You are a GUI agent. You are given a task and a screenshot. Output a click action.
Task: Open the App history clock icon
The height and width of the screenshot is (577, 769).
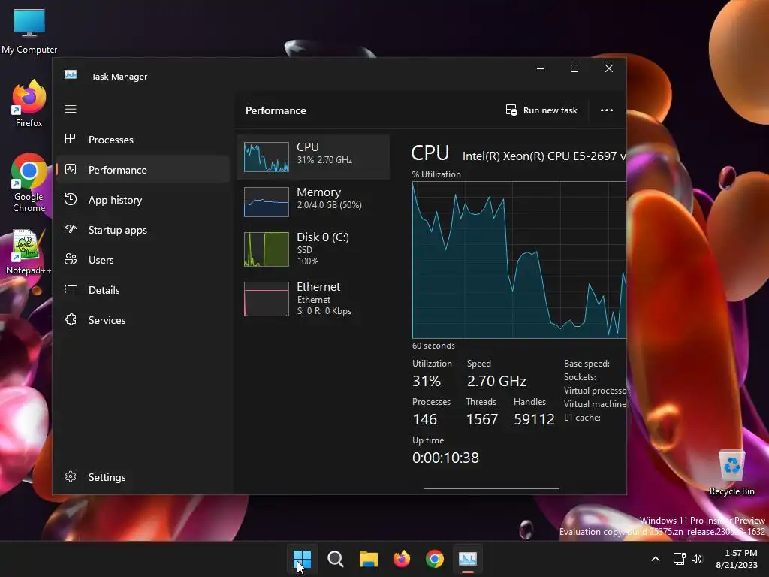[71, 199]
